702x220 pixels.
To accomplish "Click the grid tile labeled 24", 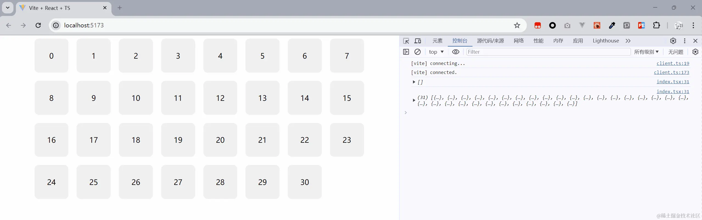I will tap(51, 182).
